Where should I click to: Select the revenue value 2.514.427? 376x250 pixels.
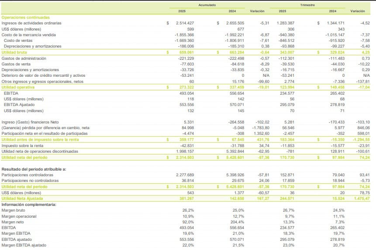(185, 23)
